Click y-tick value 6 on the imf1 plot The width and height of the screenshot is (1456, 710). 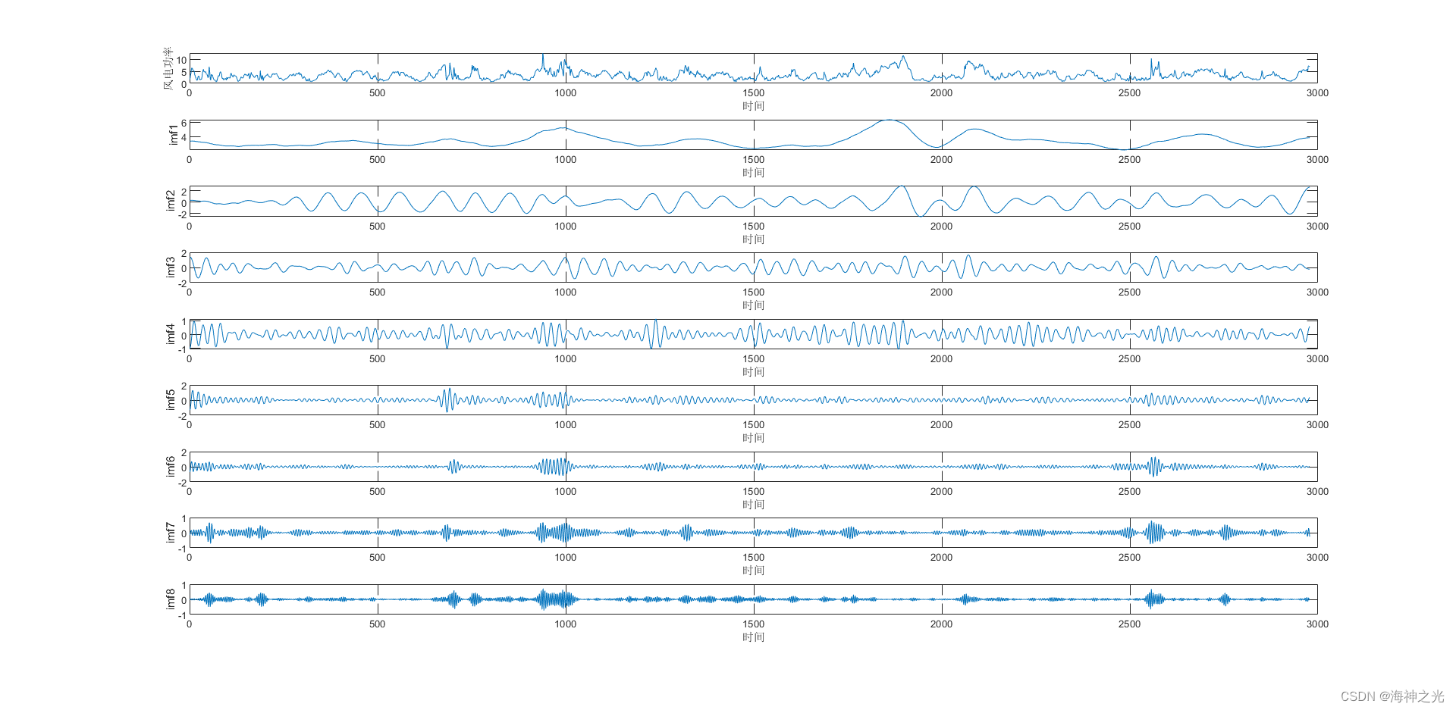[x=184, y=124]
